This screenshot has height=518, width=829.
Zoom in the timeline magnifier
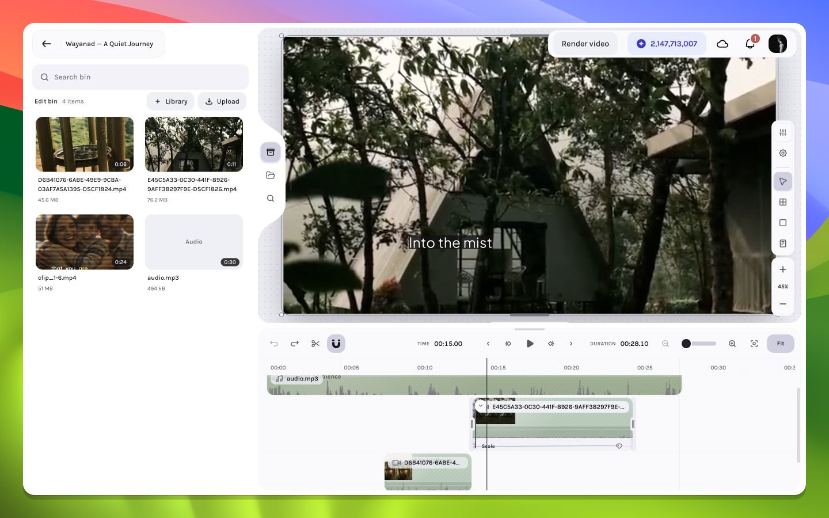[732, 344]
